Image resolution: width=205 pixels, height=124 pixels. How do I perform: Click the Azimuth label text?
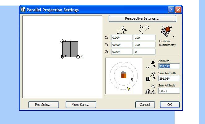(164, 61)
